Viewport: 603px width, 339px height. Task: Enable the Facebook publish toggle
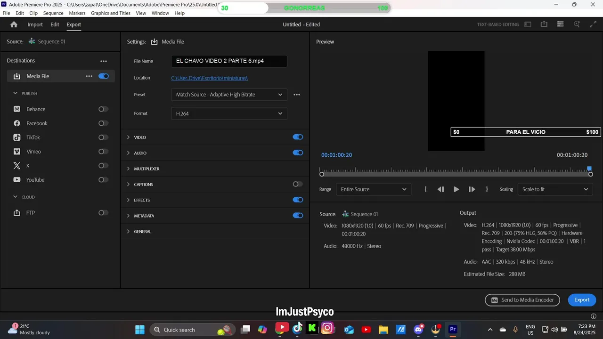pos(103,123)
